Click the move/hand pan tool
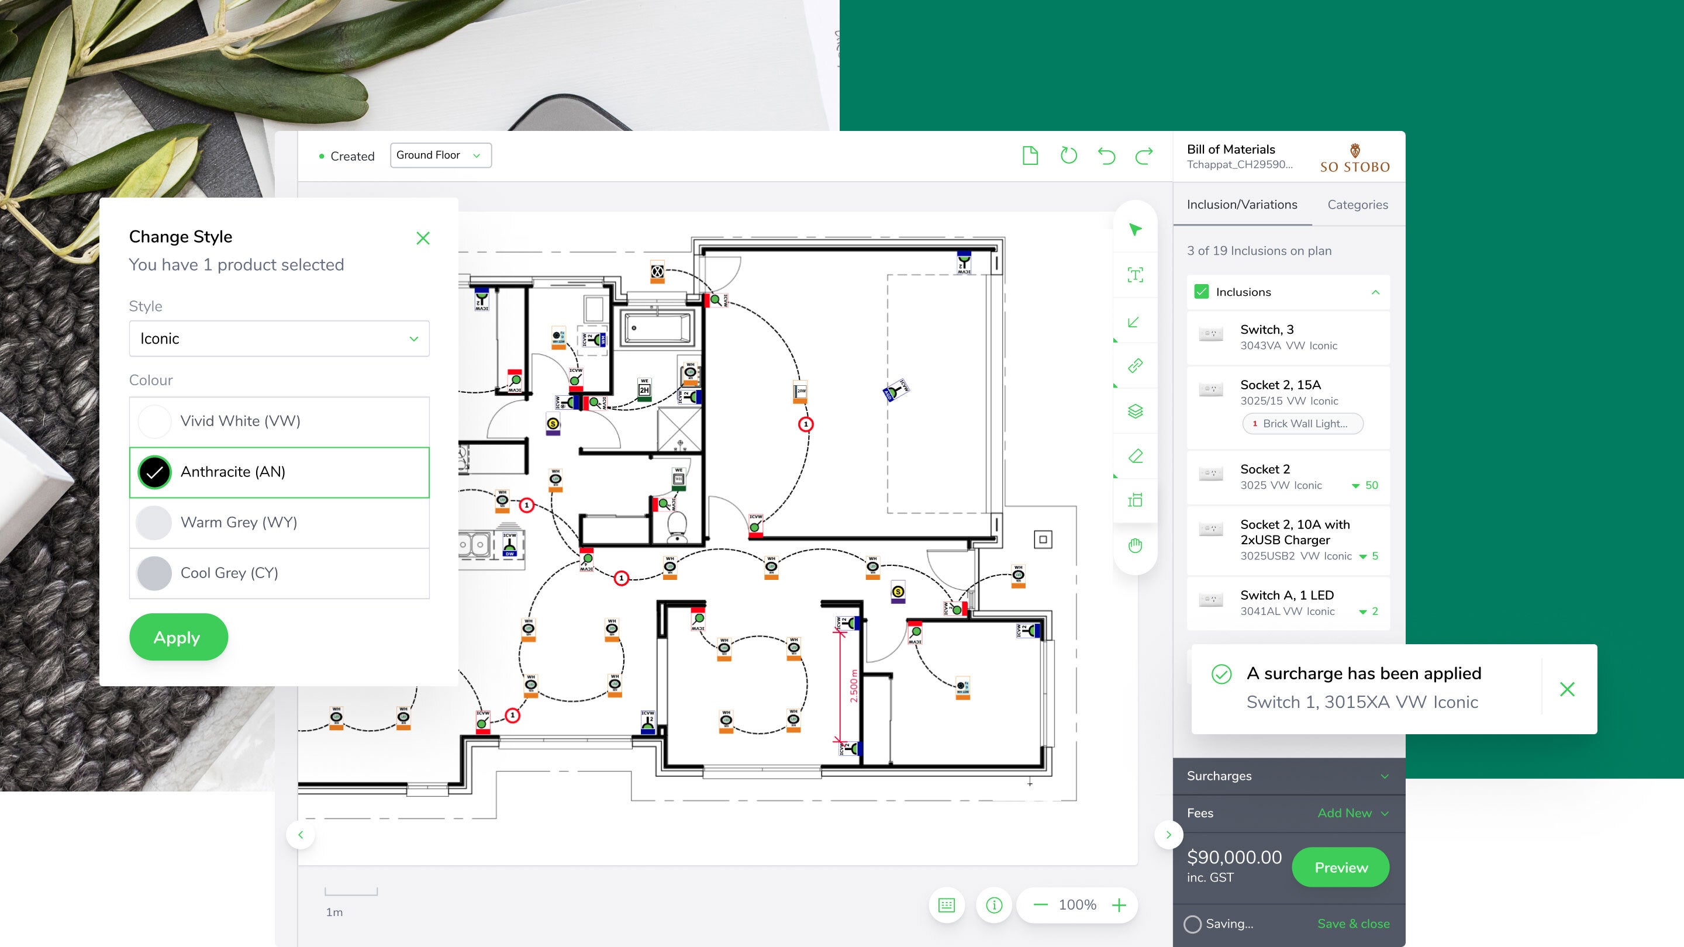This screenshot has width=1684, height=947. coord(1137,545)
